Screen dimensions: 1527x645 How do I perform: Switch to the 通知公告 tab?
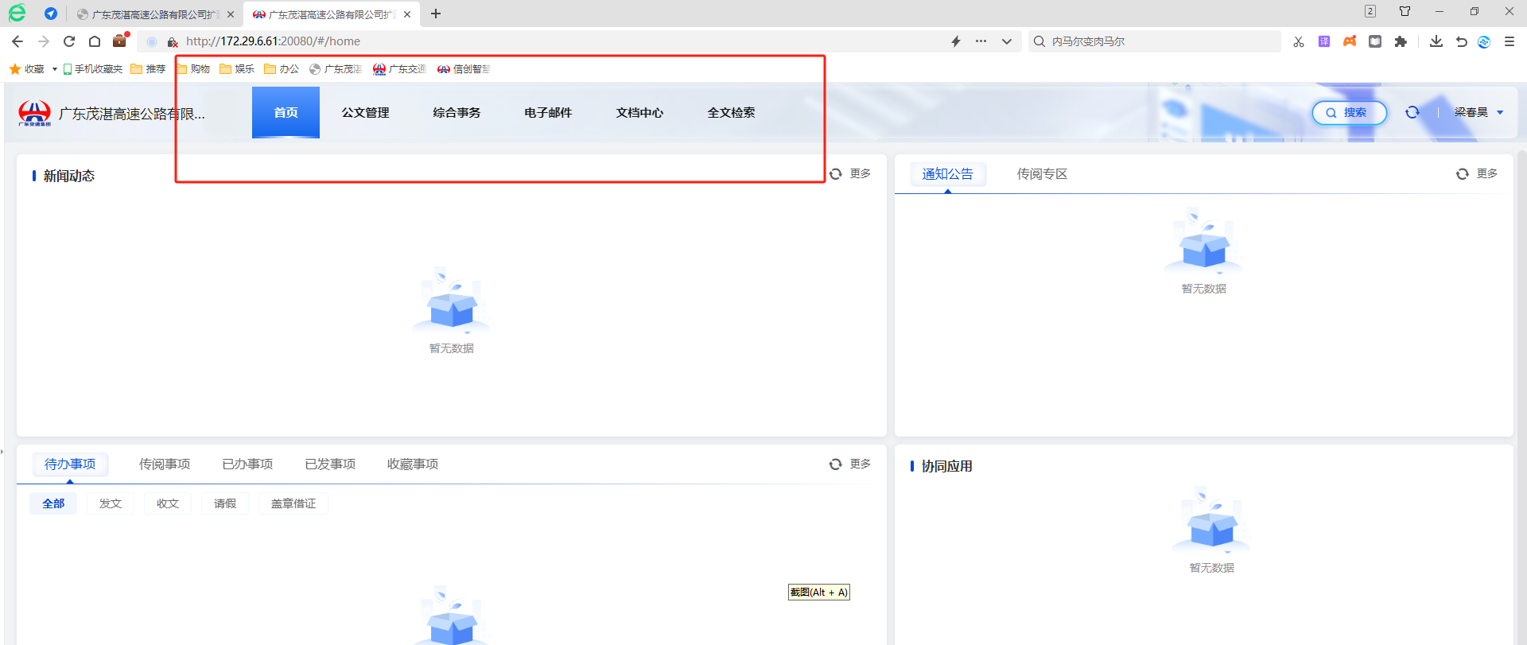tap(948, 174)
